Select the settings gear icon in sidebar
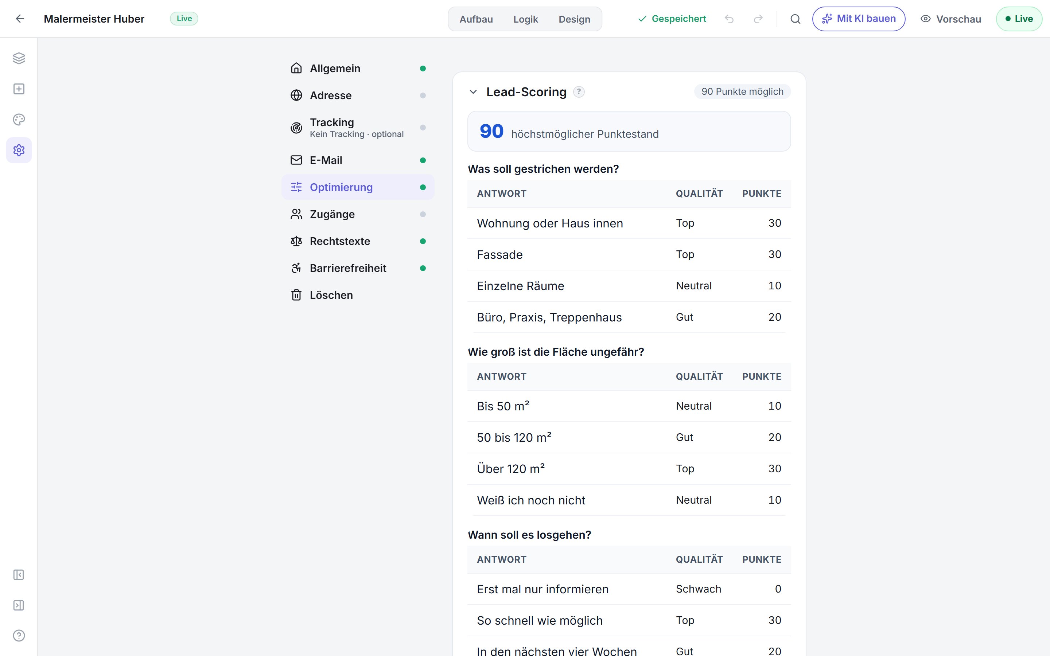The width and height of the screenshot is (1050, 656). point(19,150)
